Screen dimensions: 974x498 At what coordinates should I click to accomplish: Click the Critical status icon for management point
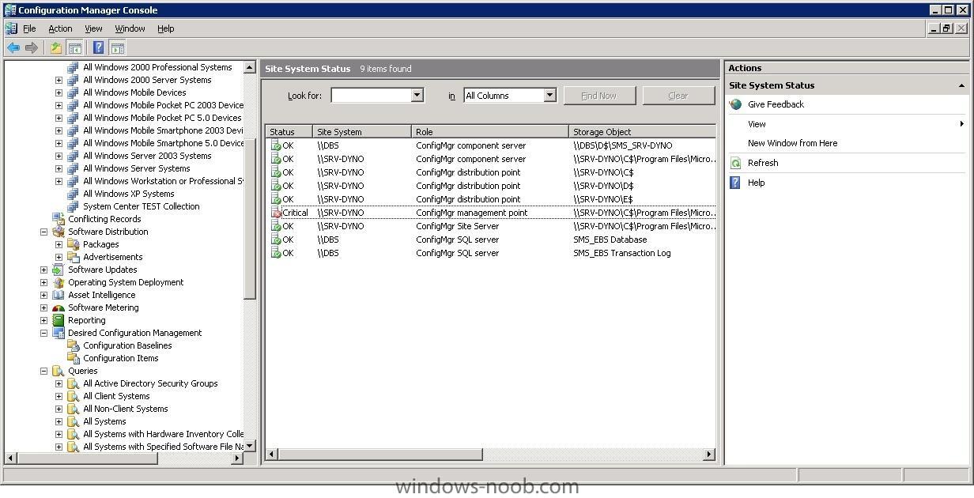[x=276, y=213]
